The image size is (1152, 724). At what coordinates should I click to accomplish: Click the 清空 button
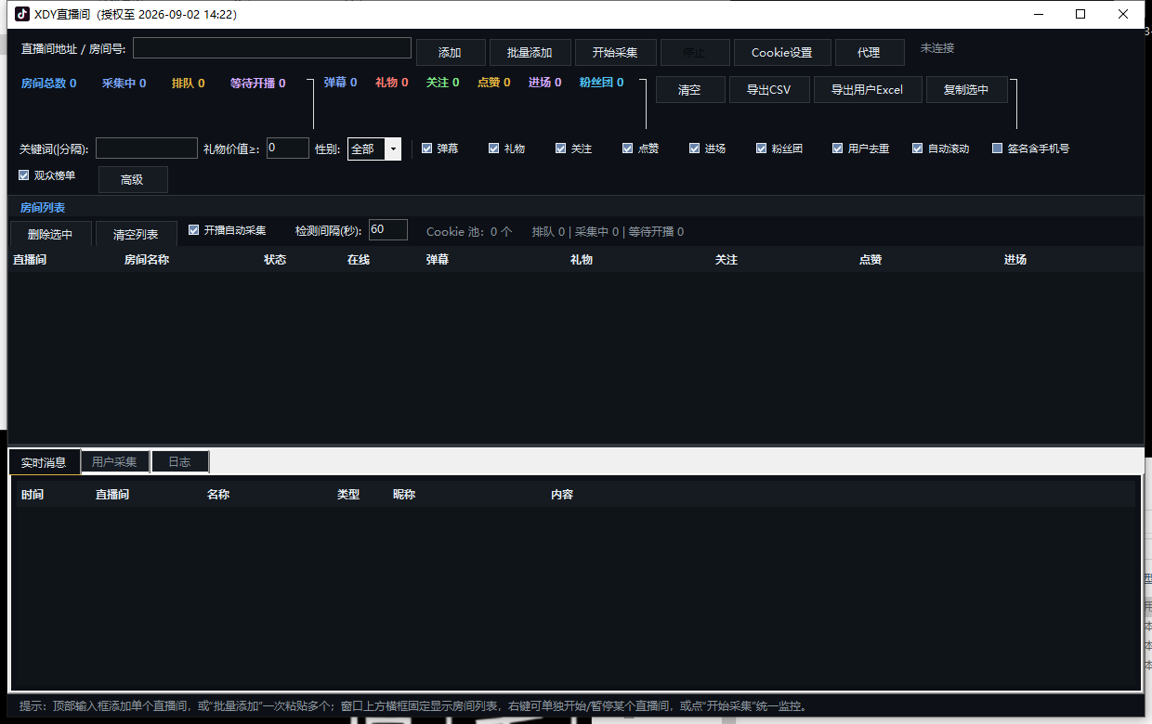(x=689, y=90)
